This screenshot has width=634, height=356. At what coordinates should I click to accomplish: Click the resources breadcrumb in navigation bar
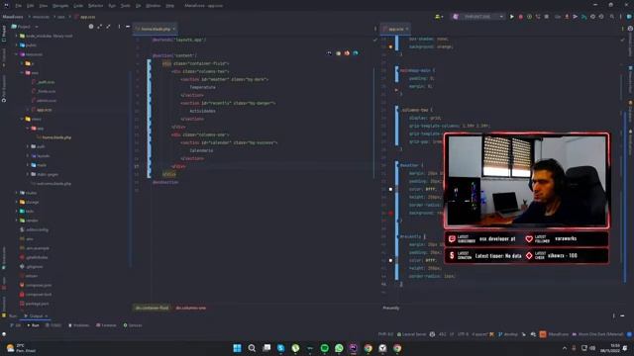[41, 17]
